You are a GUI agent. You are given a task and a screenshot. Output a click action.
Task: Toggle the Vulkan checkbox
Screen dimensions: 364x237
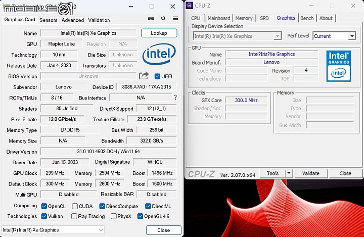coord(44,216)
